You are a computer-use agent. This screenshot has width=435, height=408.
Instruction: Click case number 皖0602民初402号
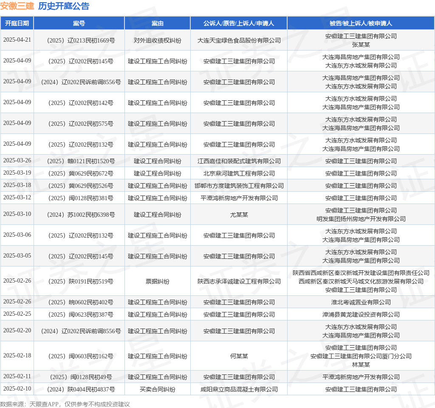click(x=81, y=302)
